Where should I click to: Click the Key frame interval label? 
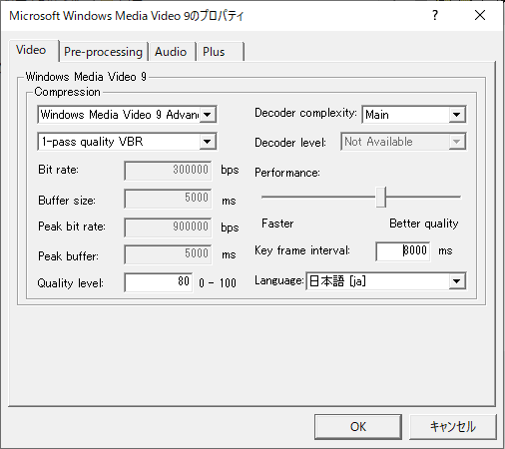tap(302, 250)
